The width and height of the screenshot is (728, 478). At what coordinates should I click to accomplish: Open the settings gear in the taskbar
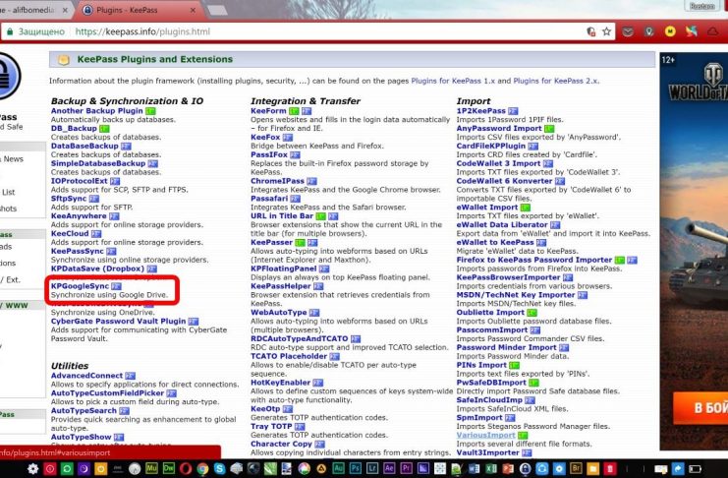33,469
